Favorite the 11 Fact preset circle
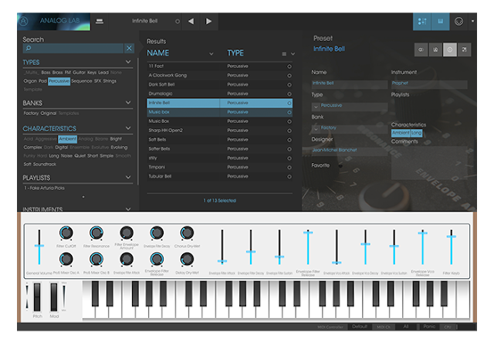The image size is (494, 343). pos(289,66)
